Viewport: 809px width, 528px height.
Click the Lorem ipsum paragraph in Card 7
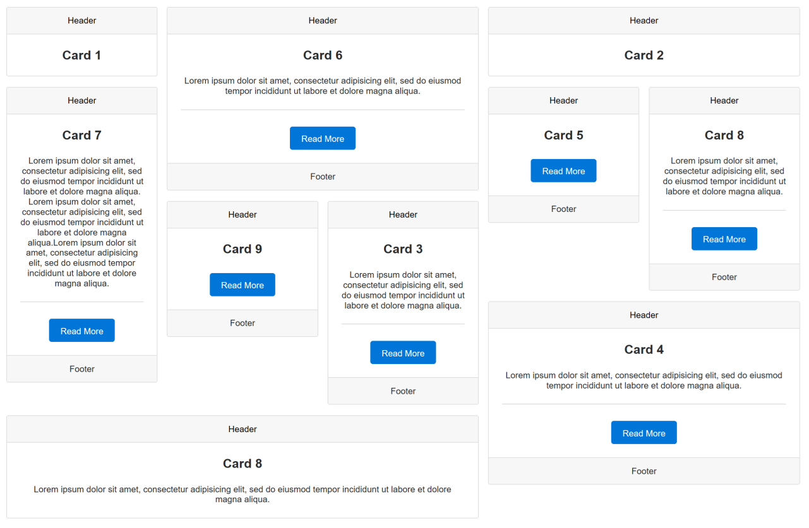[x=82, y=222]
